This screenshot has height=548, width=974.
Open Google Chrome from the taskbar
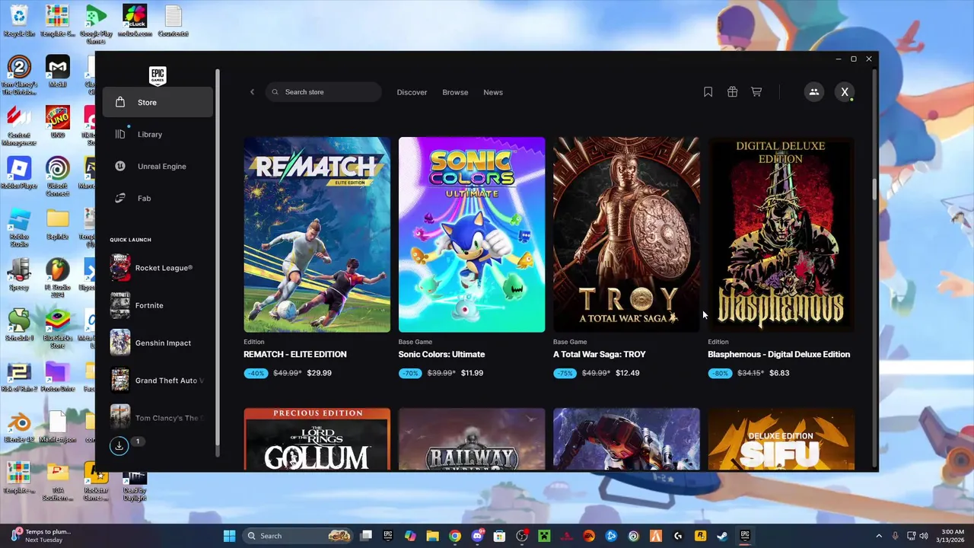click(x=454, y=536)
